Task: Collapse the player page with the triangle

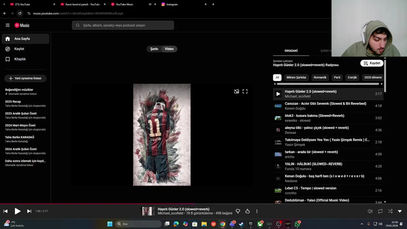Action: (x=400, y=211)
